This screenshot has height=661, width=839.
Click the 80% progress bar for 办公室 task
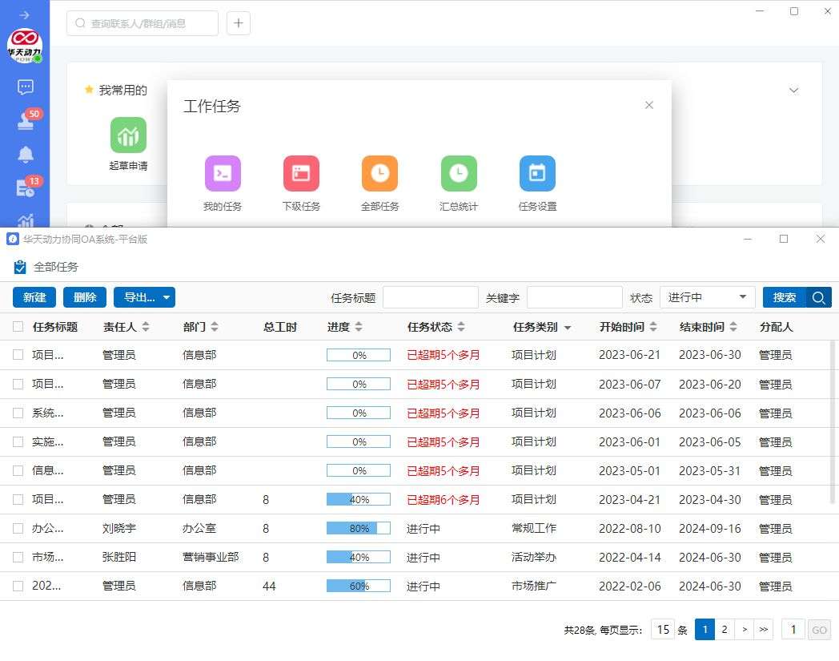coord(358,528)
